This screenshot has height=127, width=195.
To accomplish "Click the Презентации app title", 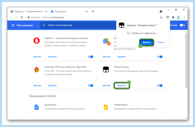I will click(121, 105).
